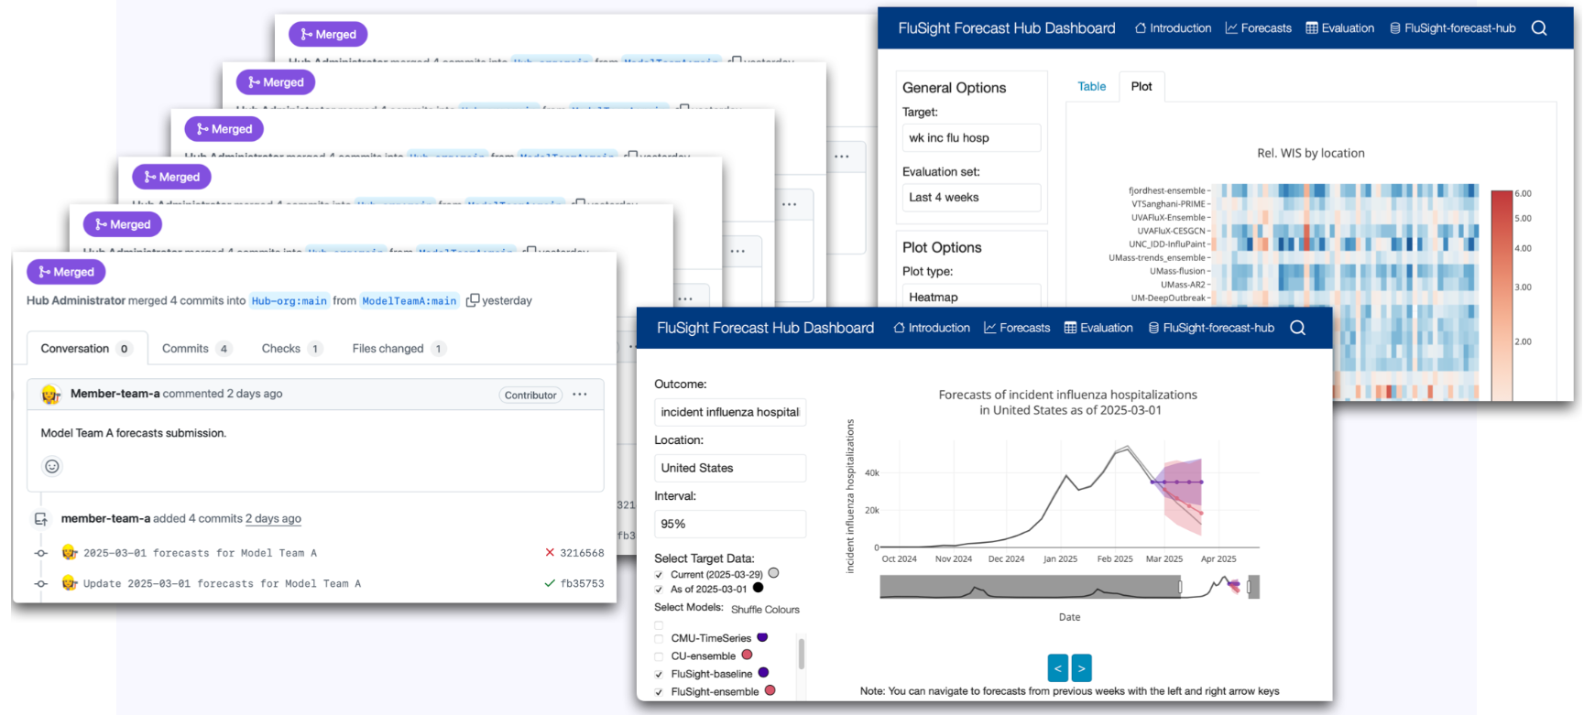
Task: Click Member-team-a avatar in comment header
Action: coord(51,395)
